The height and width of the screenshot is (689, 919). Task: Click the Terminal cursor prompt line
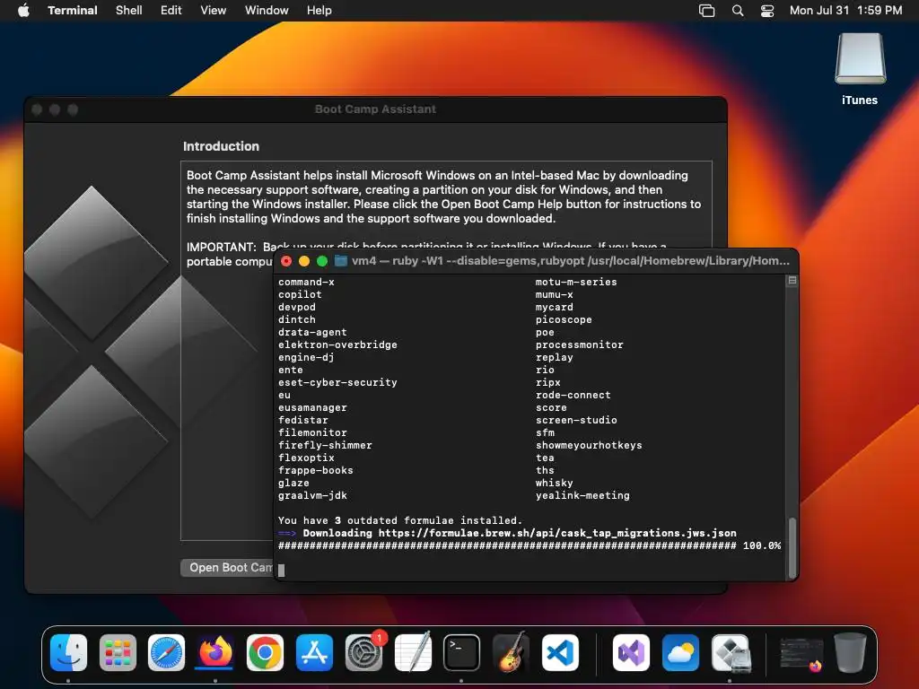281,570
